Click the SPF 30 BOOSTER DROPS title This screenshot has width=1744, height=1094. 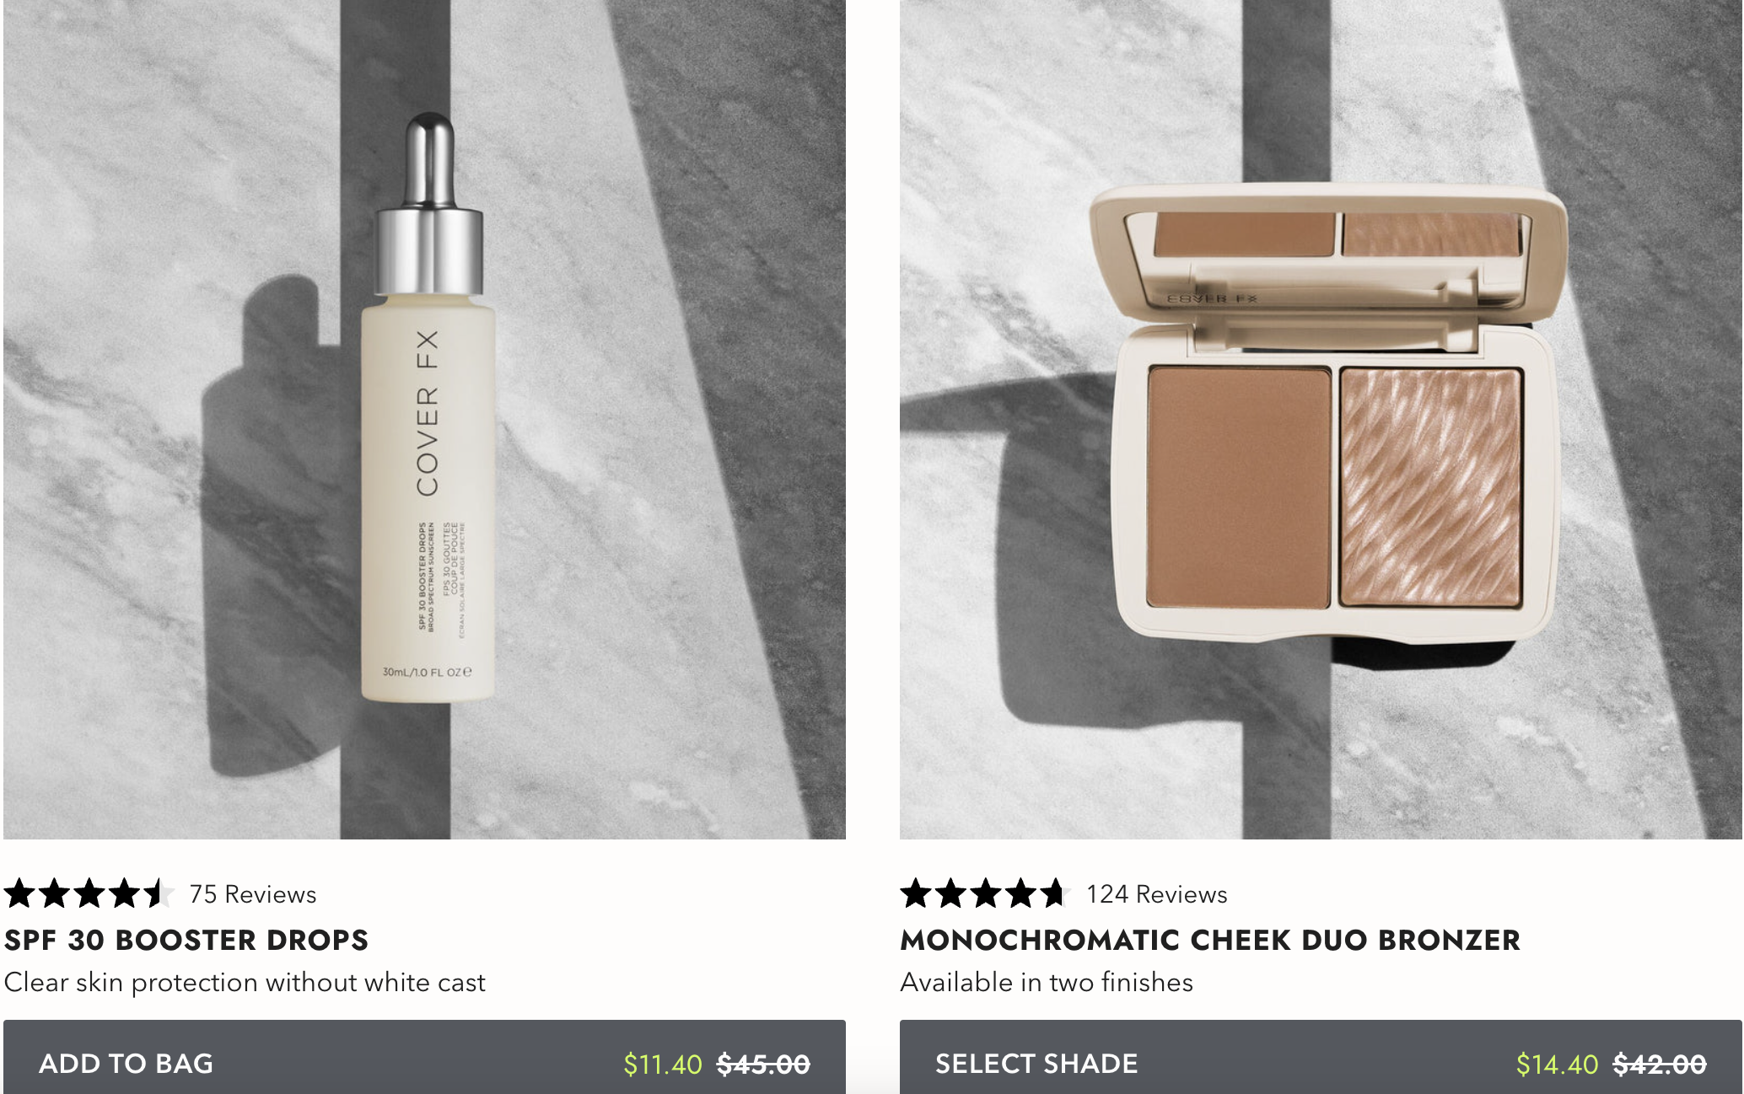186,940
